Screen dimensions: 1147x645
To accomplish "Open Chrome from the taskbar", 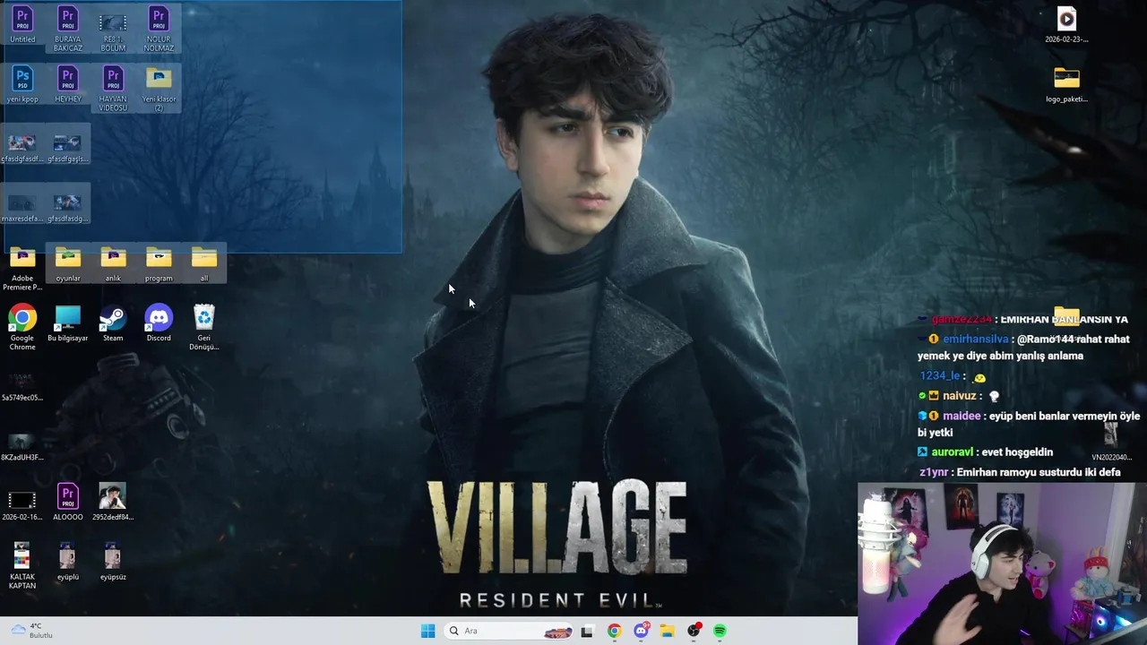I will 614,631.
